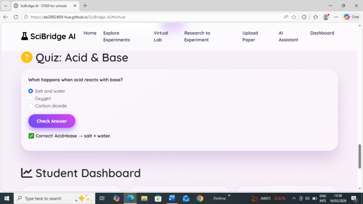Open the Home nav link
The image size is (363, 204).
(90, 33)
